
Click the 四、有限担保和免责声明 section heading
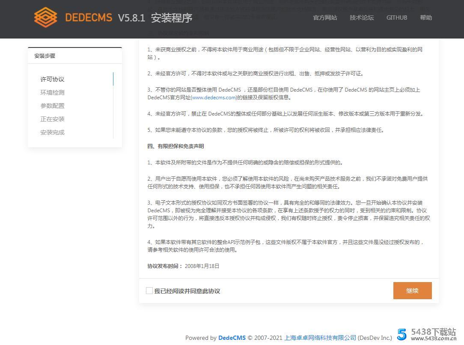point(175,146)
